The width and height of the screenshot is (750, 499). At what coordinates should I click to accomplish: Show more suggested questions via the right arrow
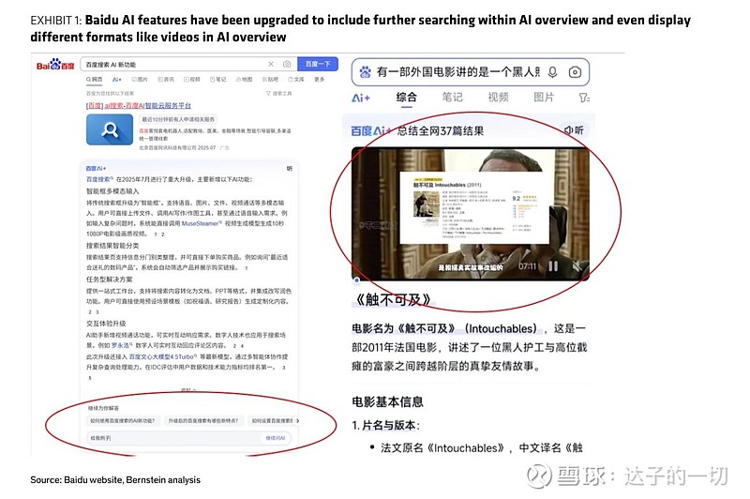297,421
